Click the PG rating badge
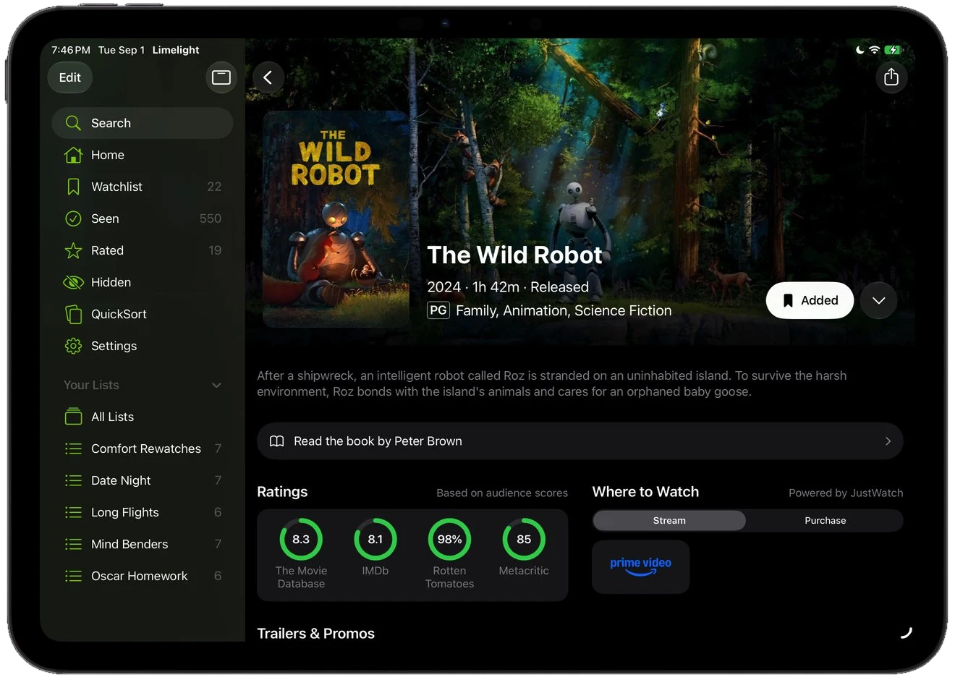This screenshot has height=680, width=955. tap(438, 310)
